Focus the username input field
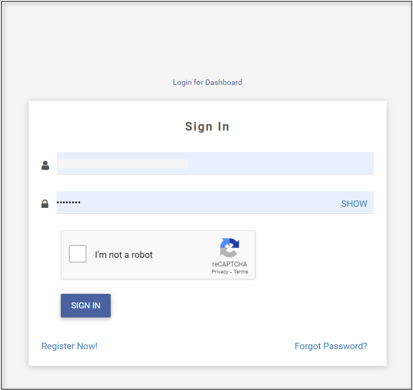This screenshot has width=413, height=390. click(280, 163)
